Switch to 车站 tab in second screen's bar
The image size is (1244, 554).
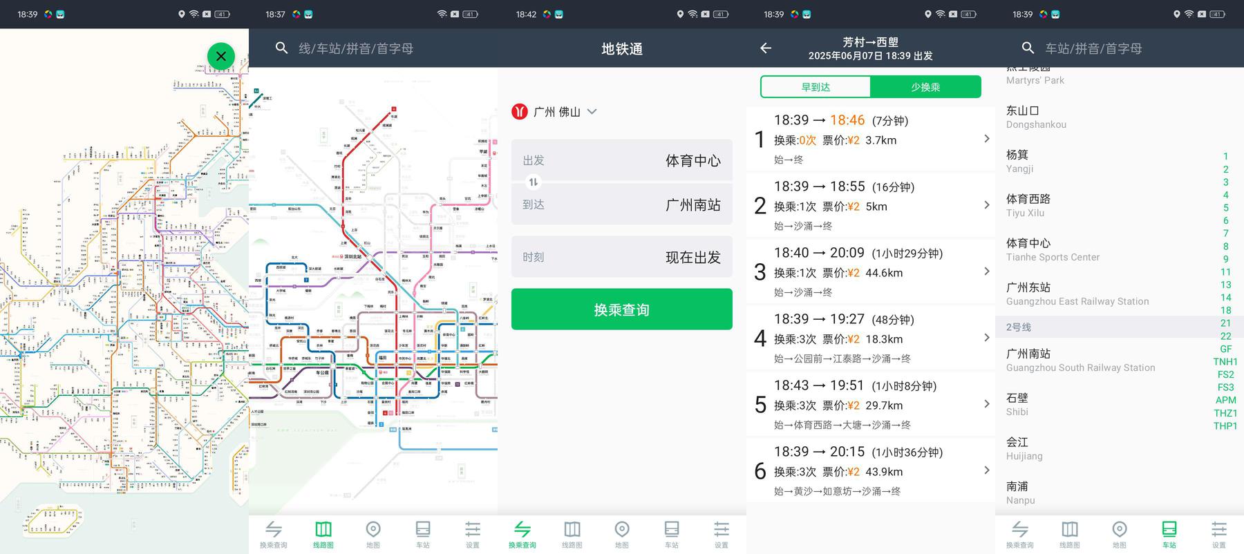(423, 534)
